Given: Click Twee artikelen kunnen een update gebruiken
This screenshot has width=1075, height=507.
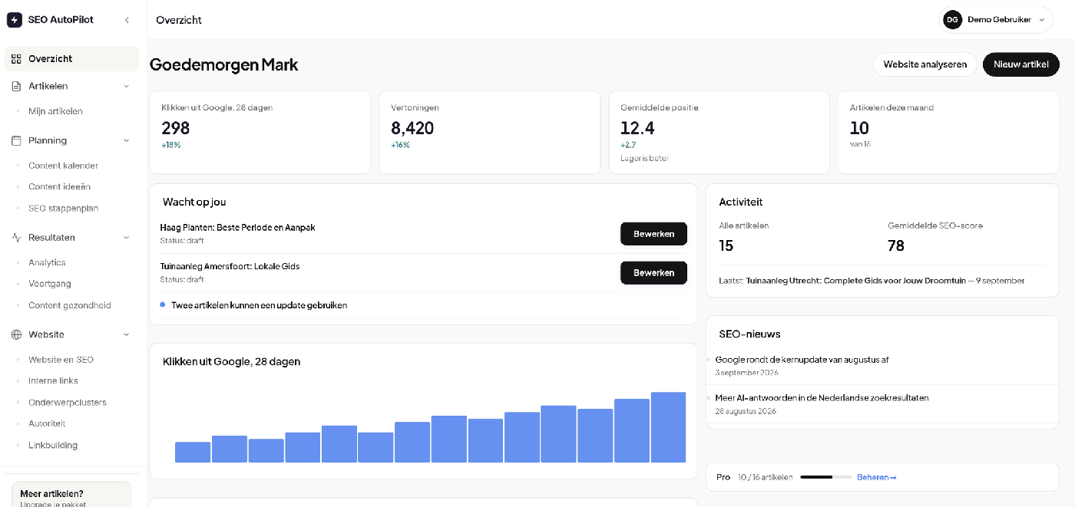Looking at the screenshot, I should [x=259, y=305].
